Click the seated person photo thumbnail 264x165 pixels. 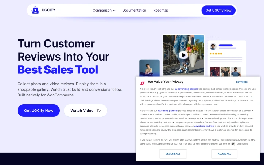[x=150, y=68]
